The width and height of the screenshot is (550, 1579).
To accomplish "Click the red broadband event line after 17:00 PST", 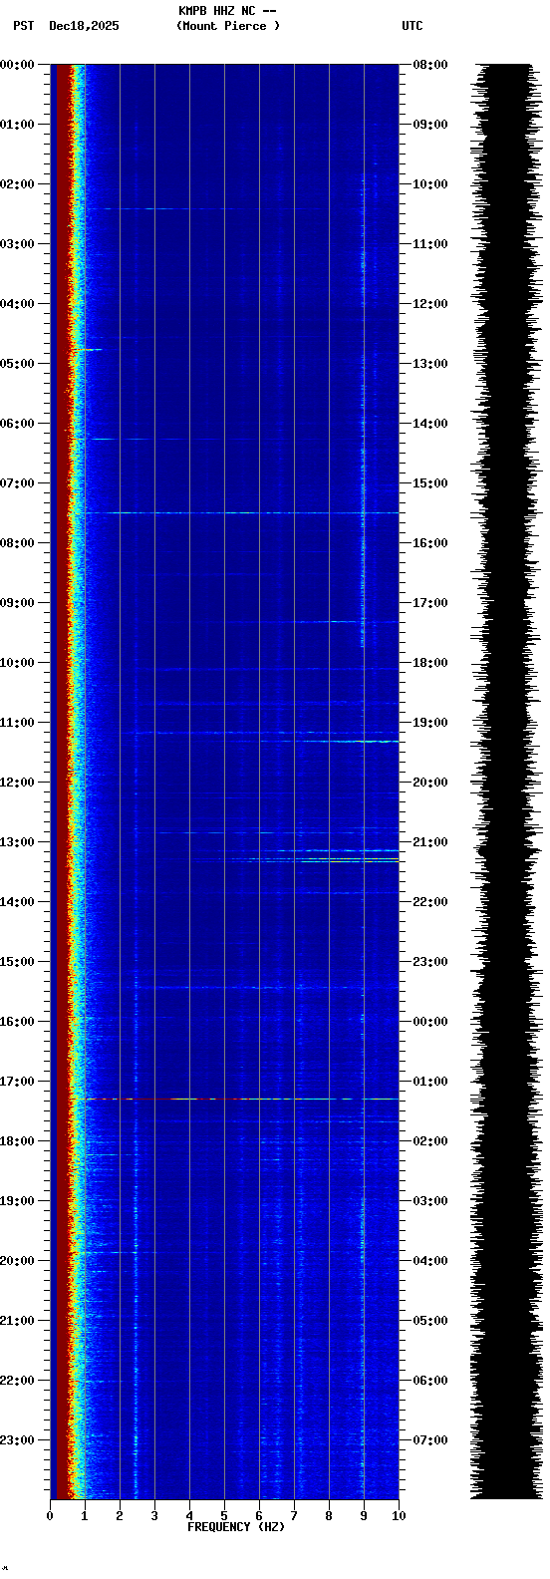I will pos(236,1099).
